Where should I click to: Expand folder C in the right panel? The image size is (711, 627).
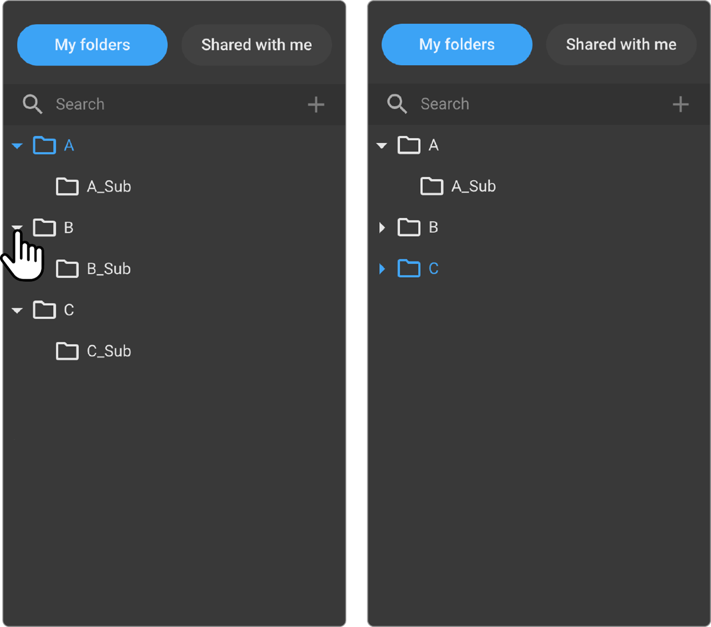(382, 268)
